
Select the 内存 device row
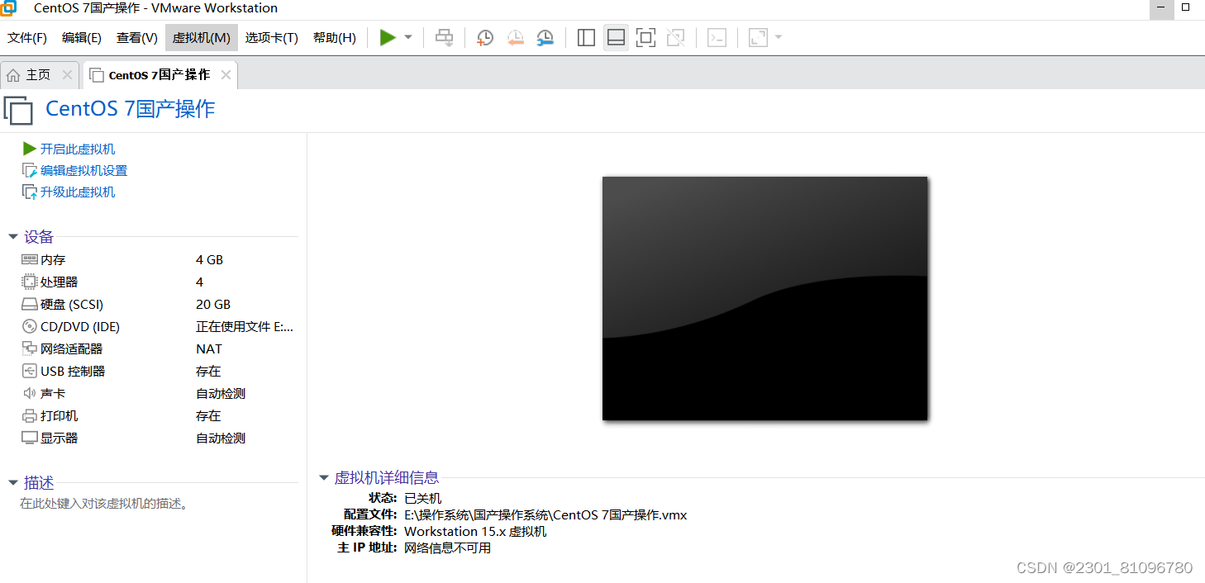(x=159, y=259)
